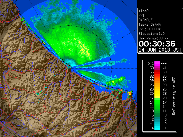Click the radar center at range ring origin
Image resolution: width=183 pixels, height=137 pixels.
pos(69,68)
